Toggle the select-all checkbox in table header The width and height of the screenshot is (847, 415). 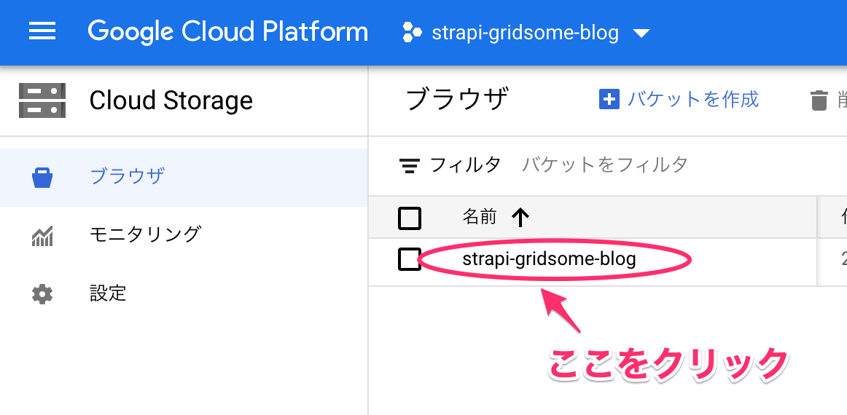(410, 218)
